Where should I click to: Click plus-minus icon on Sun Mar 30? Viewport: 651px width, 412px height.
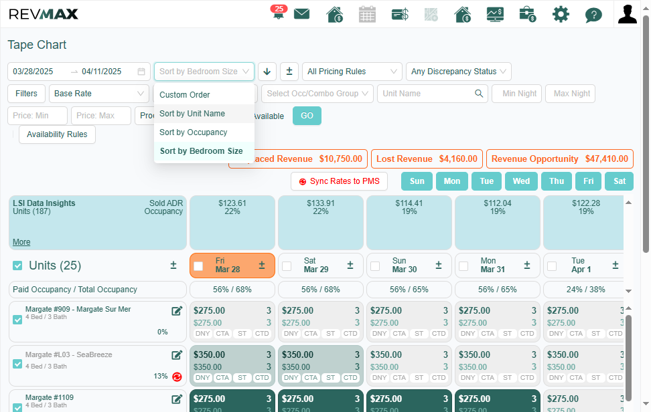[x=439, y=266]
